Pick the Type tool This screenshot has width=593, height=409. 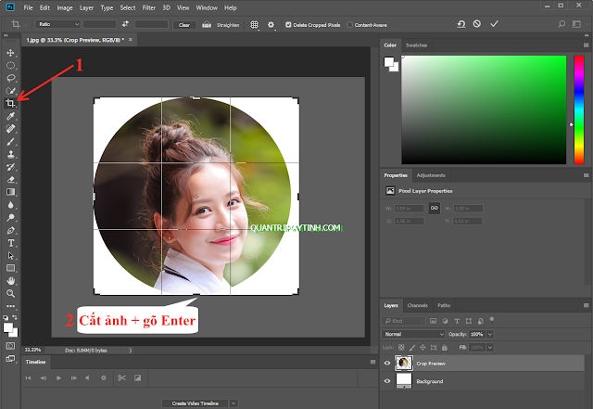(x=11, y=242)
